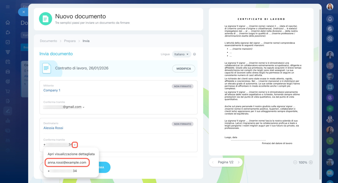The image size is (338, 183).
Task: Click the tasks checkmark icon in sidebar
Action: coord(8,42)
